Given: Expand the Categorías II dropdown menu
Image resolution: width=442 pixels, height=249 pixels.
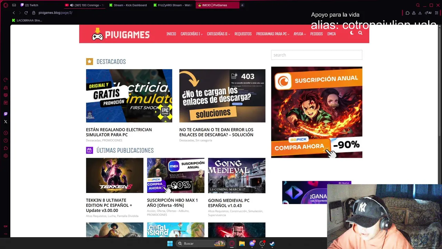Looking at the screenshot, I should (x=218, y=34).
